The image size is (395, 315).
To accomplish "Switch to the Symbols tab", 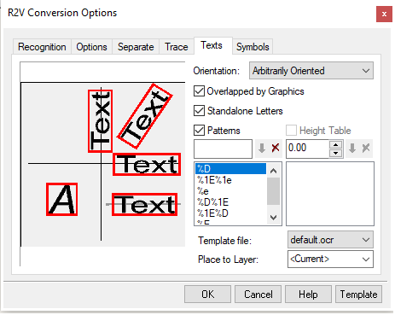I will point(253,47).
